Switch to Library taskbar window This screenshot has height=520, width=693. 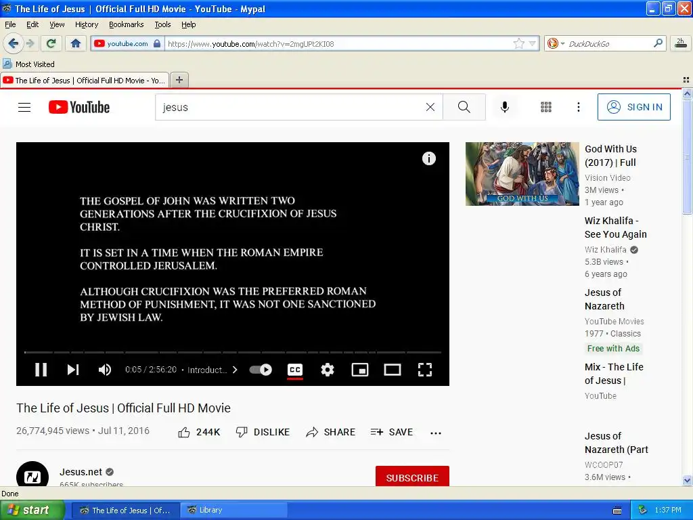[x=233, y=510]
